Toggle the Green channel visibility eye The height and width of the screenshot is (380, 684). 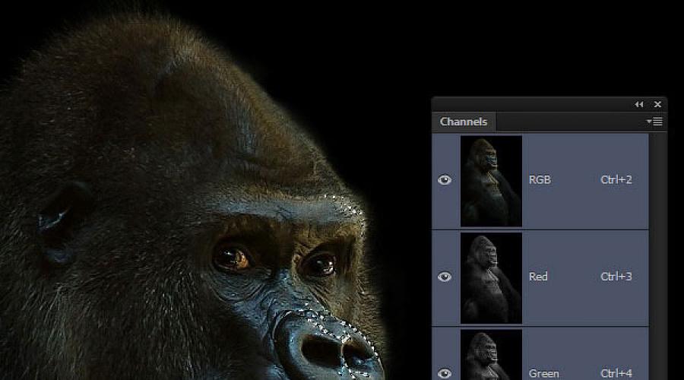pos(445,373)
